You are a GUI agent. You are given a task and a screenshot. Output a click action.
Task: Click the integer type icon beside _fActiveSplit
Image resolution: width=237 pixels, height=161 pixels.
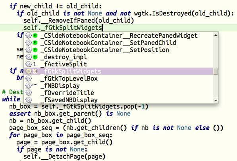click(35, 64)
